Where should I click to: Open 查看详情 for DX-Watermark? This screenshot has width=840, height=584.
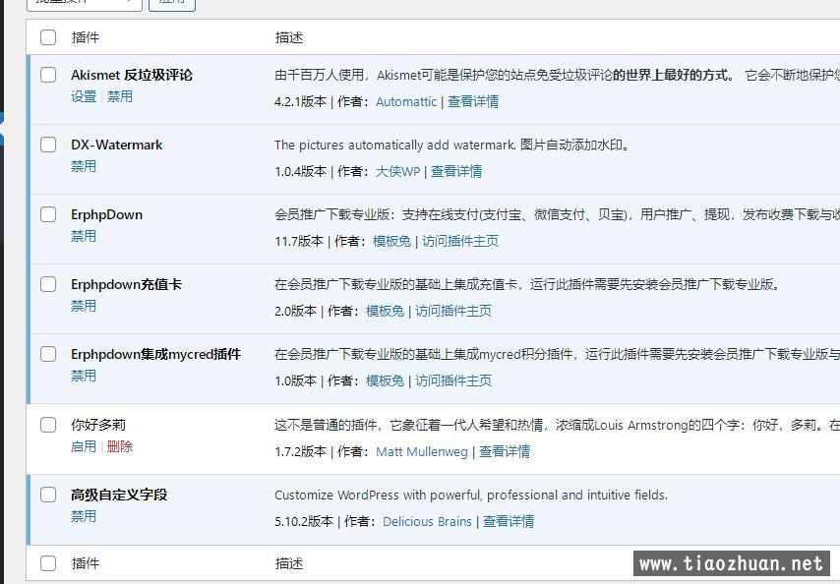[456, 171]
